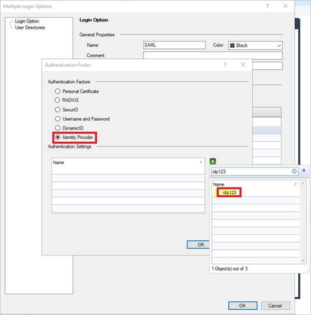This screenshot has width=311, height=315.
Task: Click picker scrollbar down arrow
Action: tap(303, 260)
